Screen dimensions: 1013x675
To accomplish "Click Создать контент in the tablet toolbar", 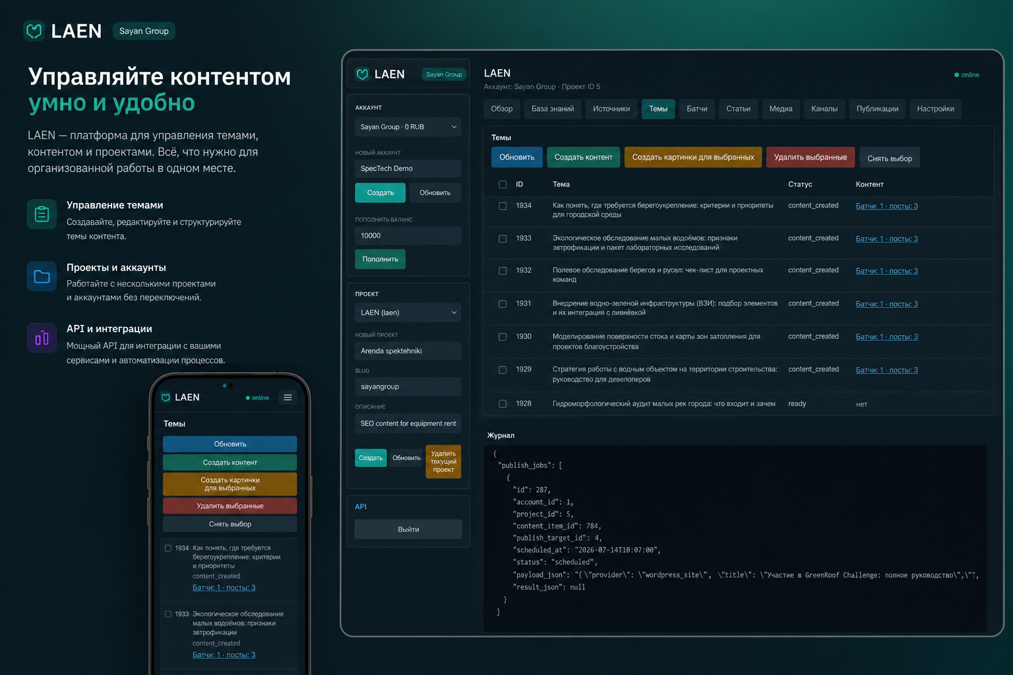I will pos(584,157).
